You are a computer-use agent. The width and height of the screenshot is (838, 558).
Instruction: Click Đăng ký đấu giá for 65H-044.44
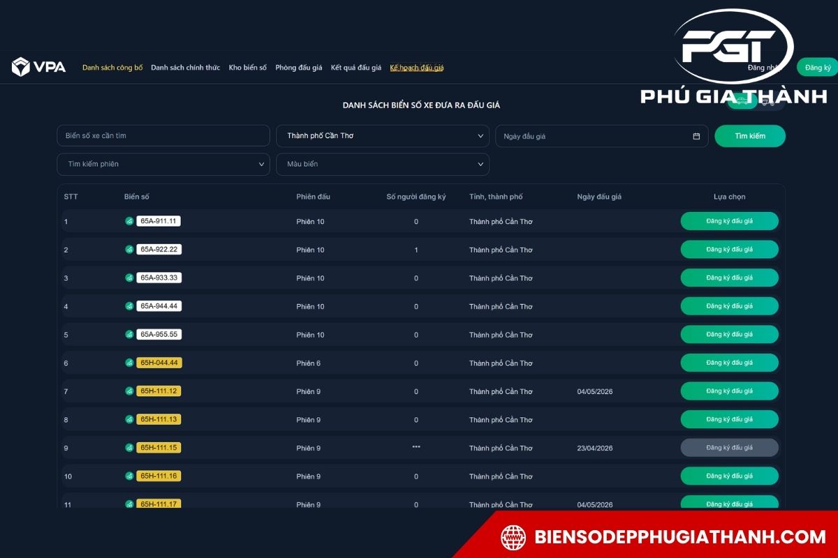tap(730, 363)
